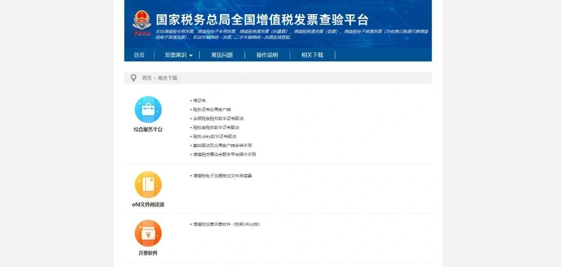
Task: Download 增值税电子发票版式文件阅读器
Action: coord(222,176)
